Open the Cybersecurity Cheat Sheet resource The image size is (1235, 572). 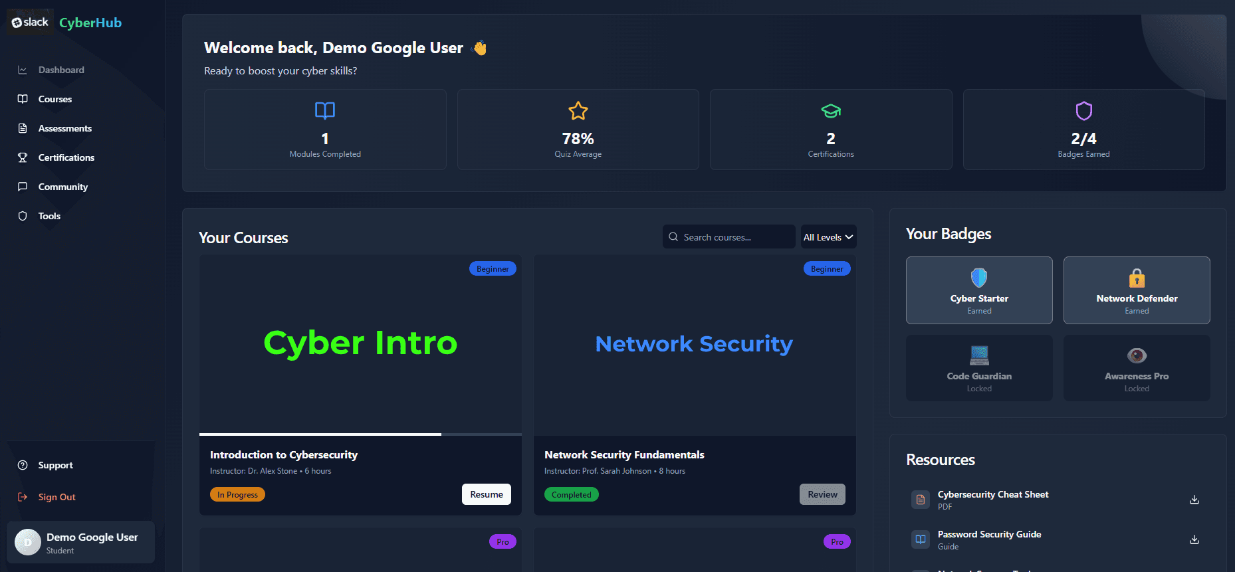point(993,494)
